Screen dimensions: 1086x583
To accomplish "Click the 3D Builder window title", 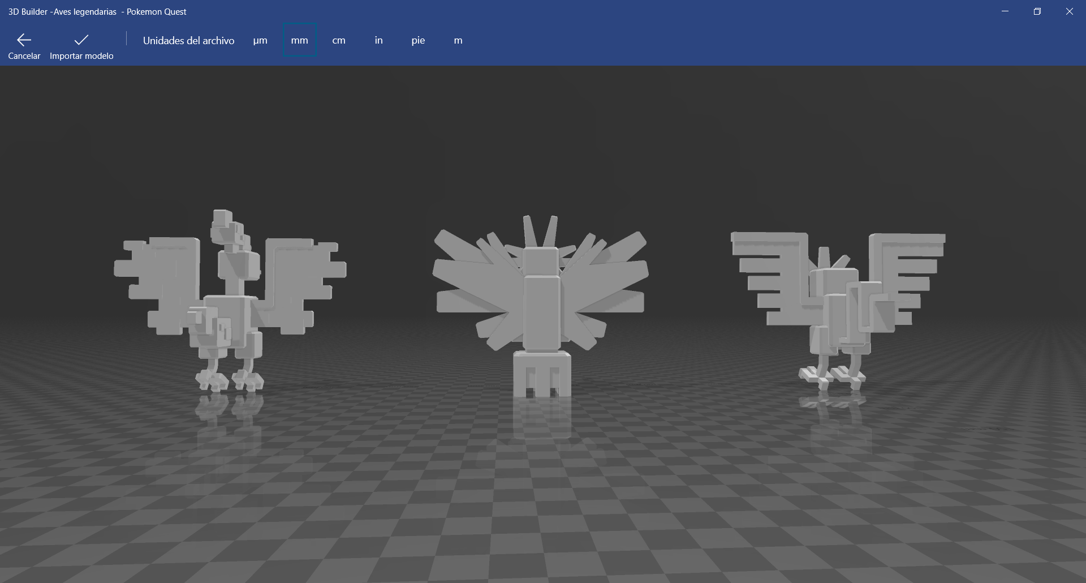I will pyautogui.click(x=96, y=11).
